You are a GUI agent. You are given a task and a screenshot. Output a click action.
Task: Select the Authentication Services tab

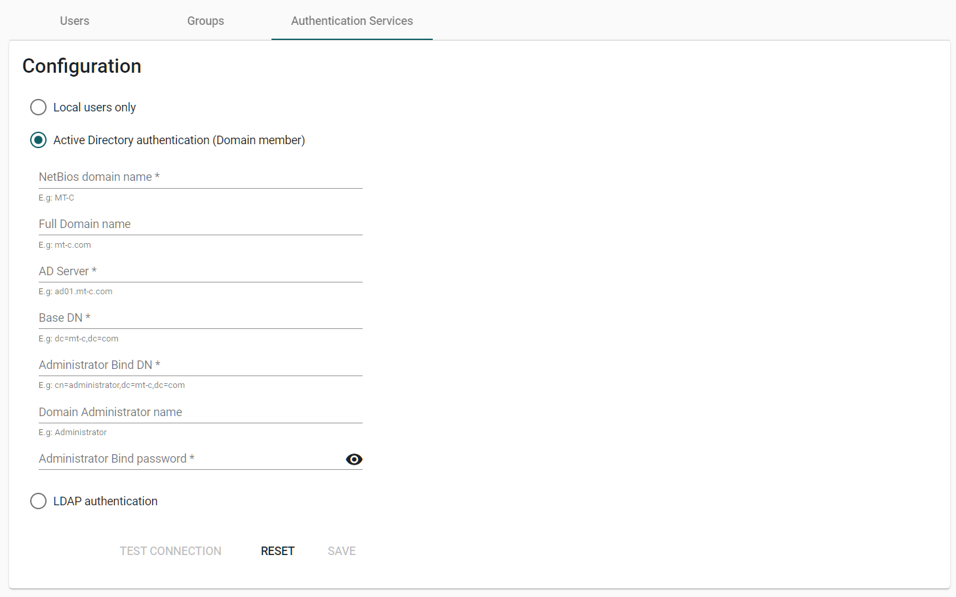[x=352, y=21]
